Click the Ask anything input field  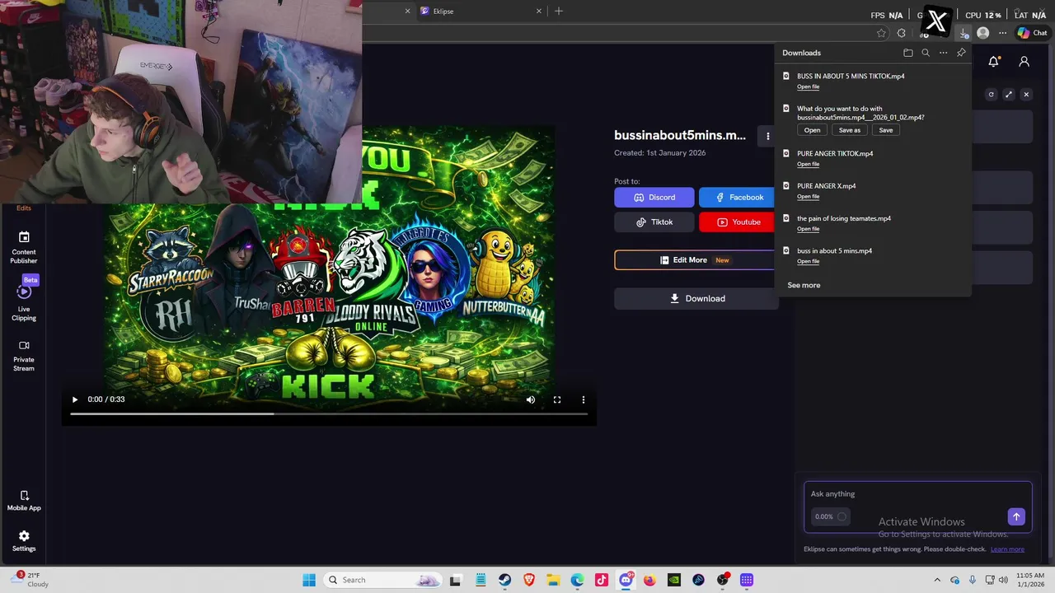pyautogui.click(x=917, y=494)
